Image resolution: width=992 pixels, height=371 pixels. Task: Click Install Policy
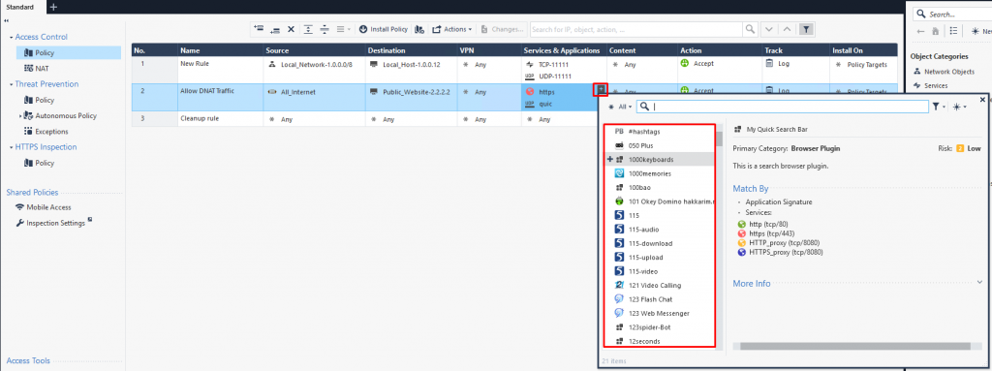click(x=384, y=29)
